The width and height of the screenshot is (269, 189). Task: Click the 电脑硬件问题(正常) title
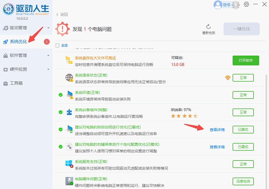point(91,179)
